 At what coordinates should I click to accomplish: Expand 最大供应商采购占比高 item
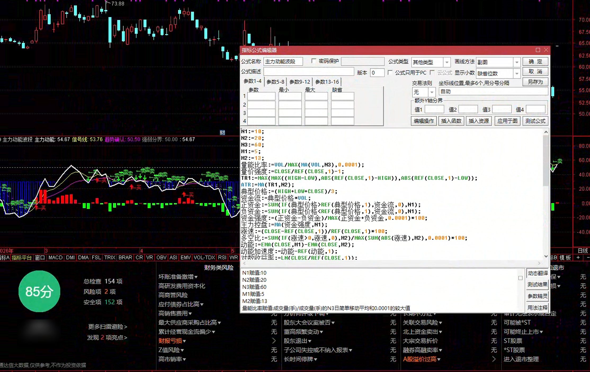click(219, 323)
